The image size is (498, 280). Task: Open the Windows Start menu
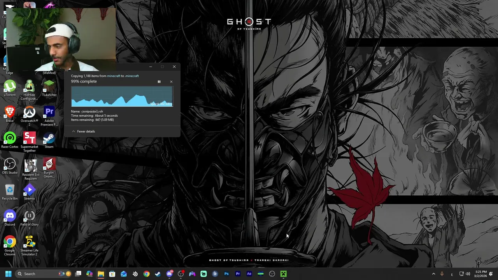8,274
